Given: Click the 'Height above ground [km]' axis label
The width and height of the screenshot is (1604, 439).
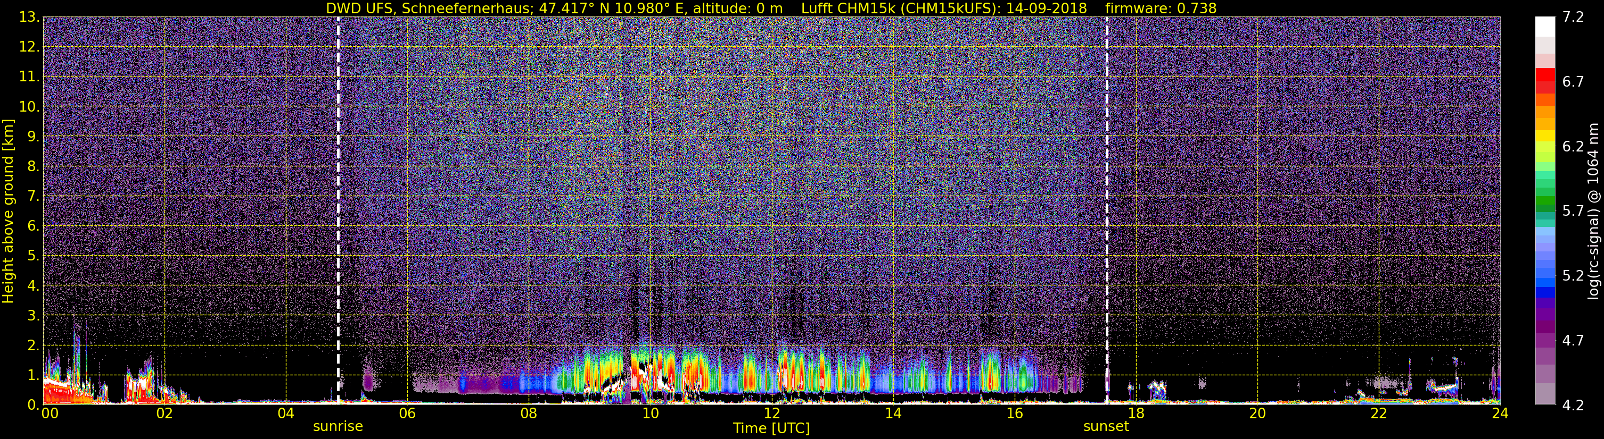Looking at the screenshot, I should pos(8,212).
